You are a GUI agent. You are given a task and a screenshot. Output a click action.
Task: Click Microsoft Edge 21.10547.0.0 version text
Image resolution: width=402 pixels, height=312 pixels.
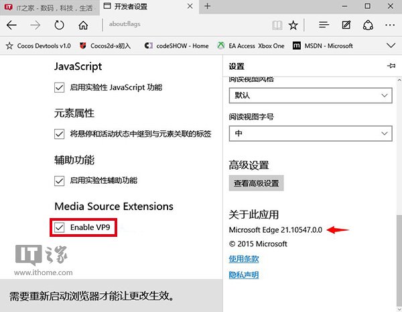pos(275,230)
